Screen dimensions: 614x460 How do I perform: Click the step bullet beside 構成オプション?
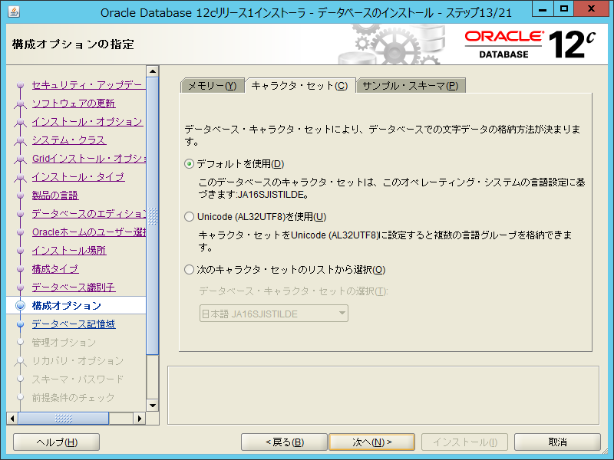(x=20, y=306)
